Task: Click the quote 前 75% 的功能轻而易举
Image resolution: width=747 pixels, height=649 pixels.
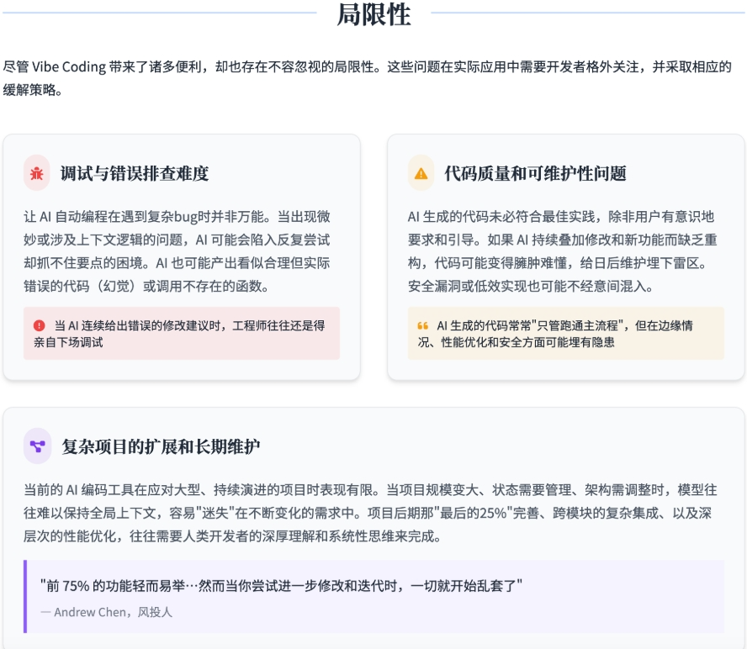Action: click(x=281, y=585)
